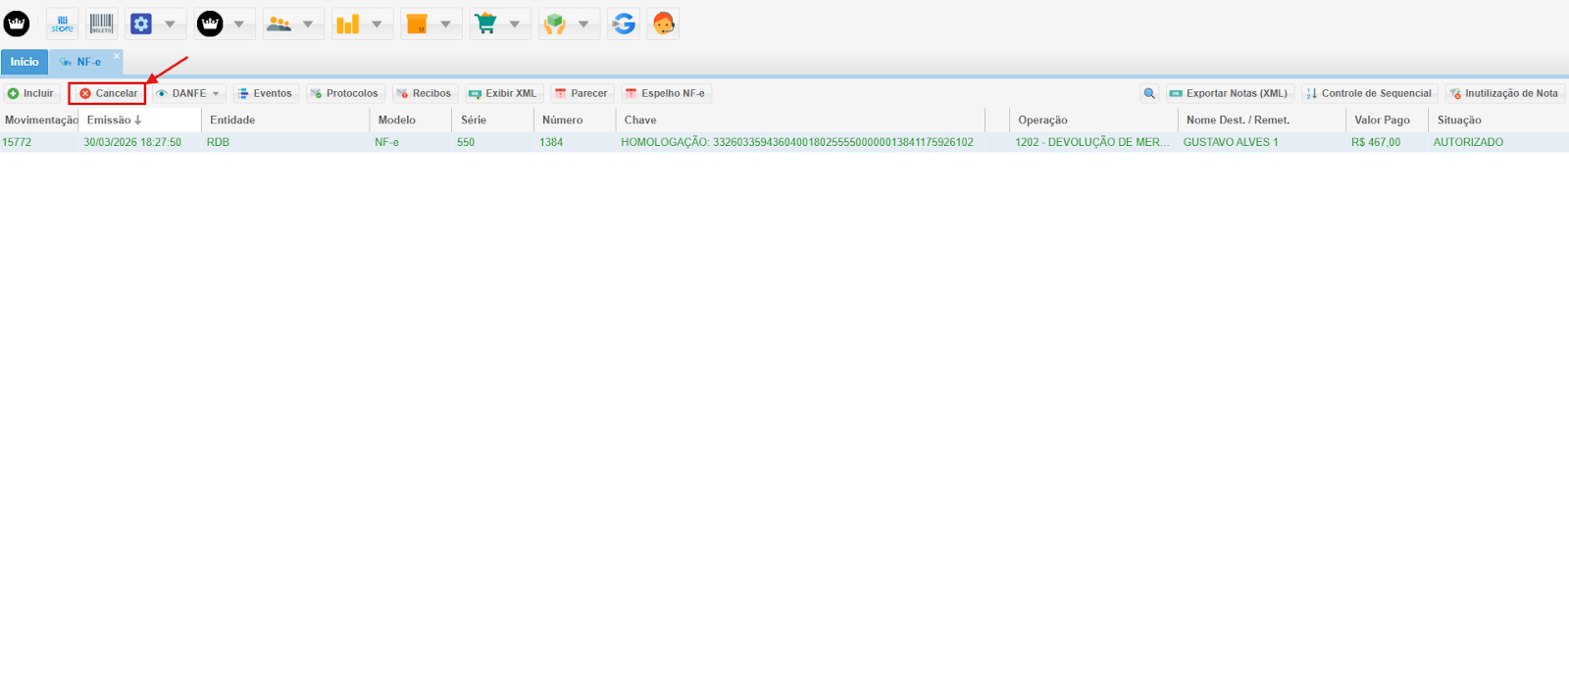Select the invoice row number 1384

tap(551, 142)
